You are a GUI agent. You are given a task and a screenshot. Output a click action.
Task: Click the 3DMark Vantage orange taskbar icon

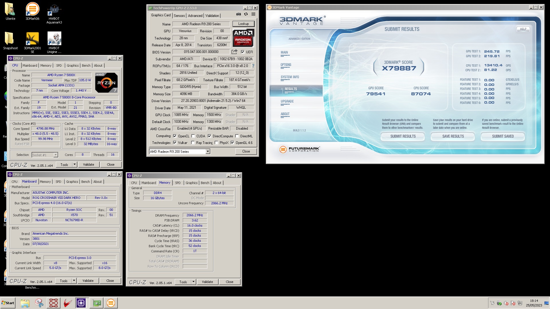111,303
